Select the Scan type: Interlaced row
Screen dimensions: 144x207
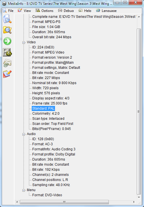pyautogui.click(x=48, y=119)
